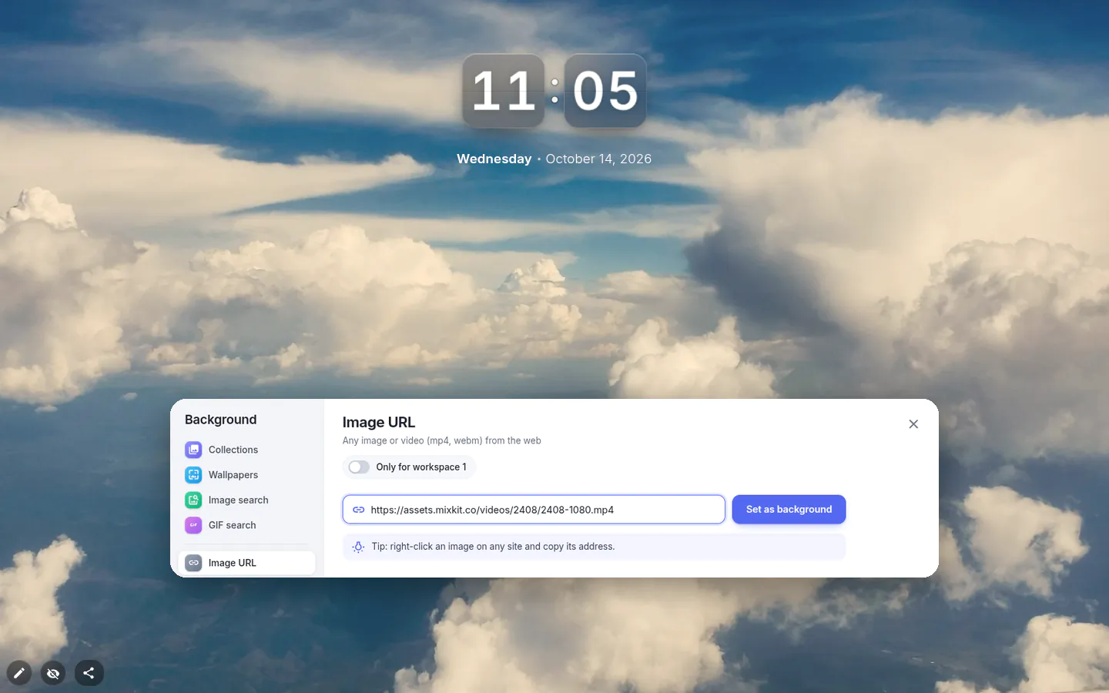The image size is (1109, 693).
Task: Click the Only for workspace 1 label
Action: [420, 467]
